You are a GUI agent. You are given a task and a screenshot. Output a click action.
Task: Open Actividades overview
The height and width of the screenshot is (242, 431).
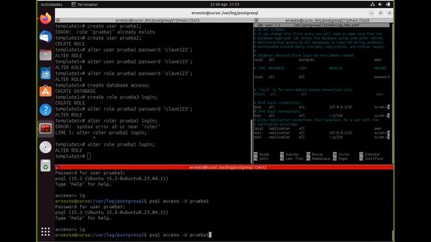[51, 5]
